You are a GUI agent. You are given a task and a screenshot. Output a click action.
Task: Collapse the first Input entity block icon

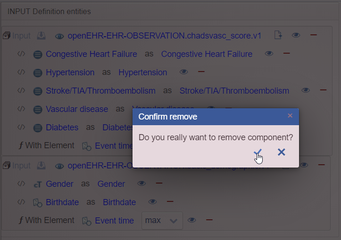7,35
